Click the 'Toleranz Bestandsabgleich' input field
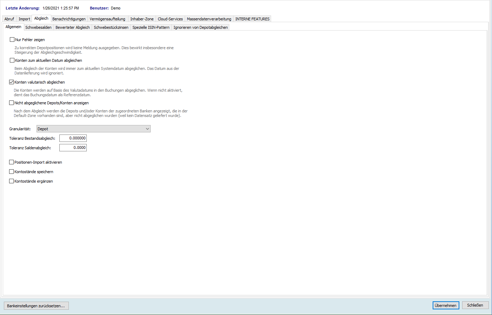Screen dimensions: 492x315 click(x=73, y=138)
